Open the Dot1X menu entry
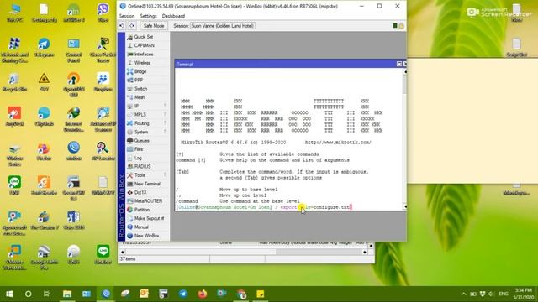Screen dimensions: 538x302 [x=140, y=192]
